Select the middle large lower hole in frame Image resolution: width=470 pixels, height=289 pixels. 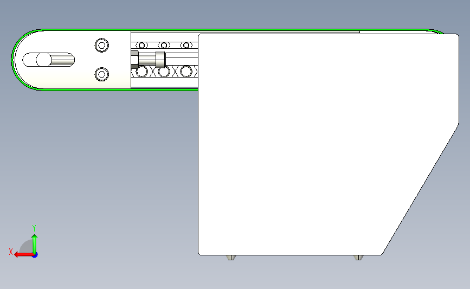164,72
